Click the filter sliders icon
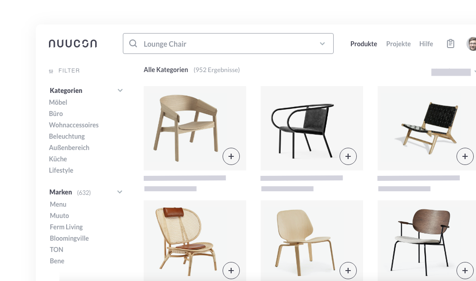Image resolution: width=476 pixels, height=281 pixels. pos(51,71)
